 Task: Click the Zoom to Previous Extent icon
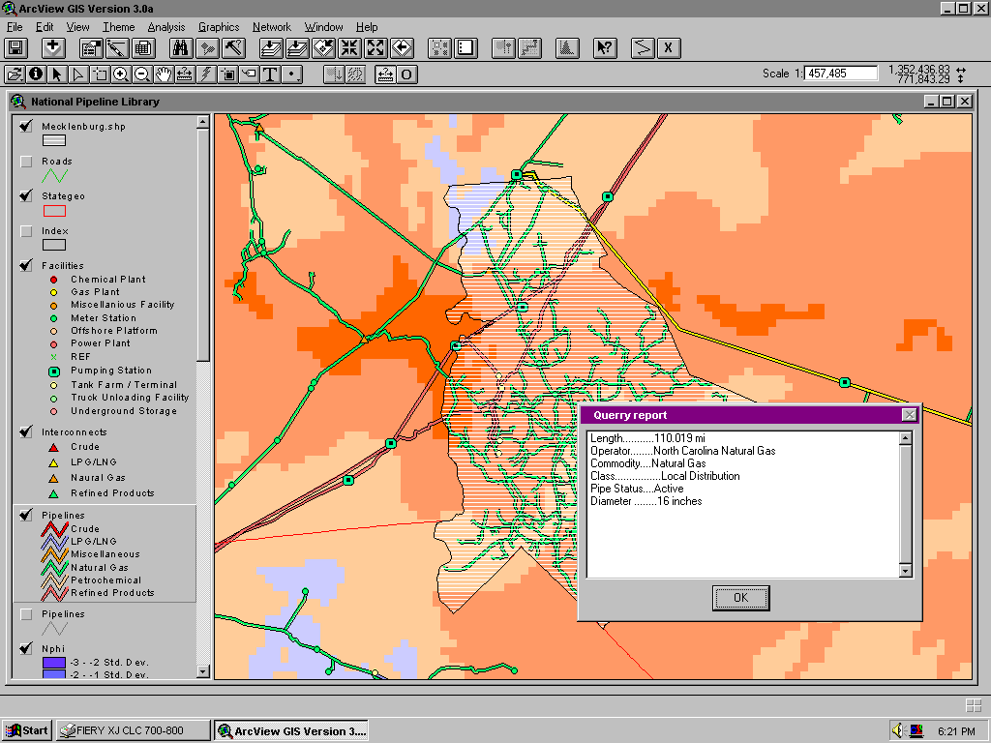[403, 48]
